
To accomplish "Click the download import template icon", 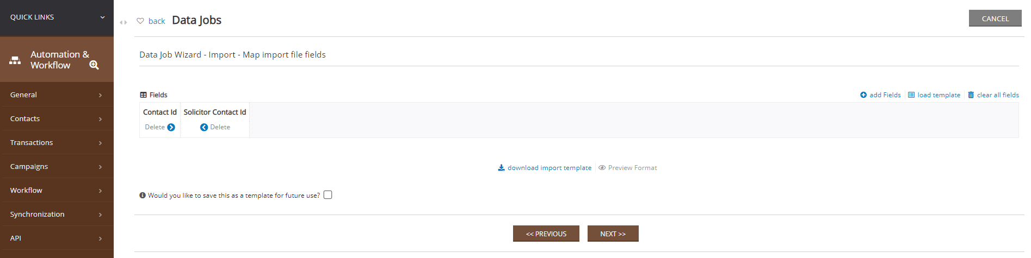I will (x=501, y=168).
